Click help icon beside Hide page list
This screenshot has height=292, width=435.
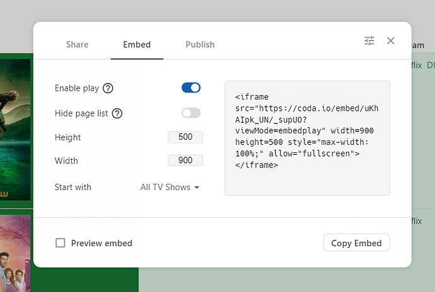pos(117,113)
